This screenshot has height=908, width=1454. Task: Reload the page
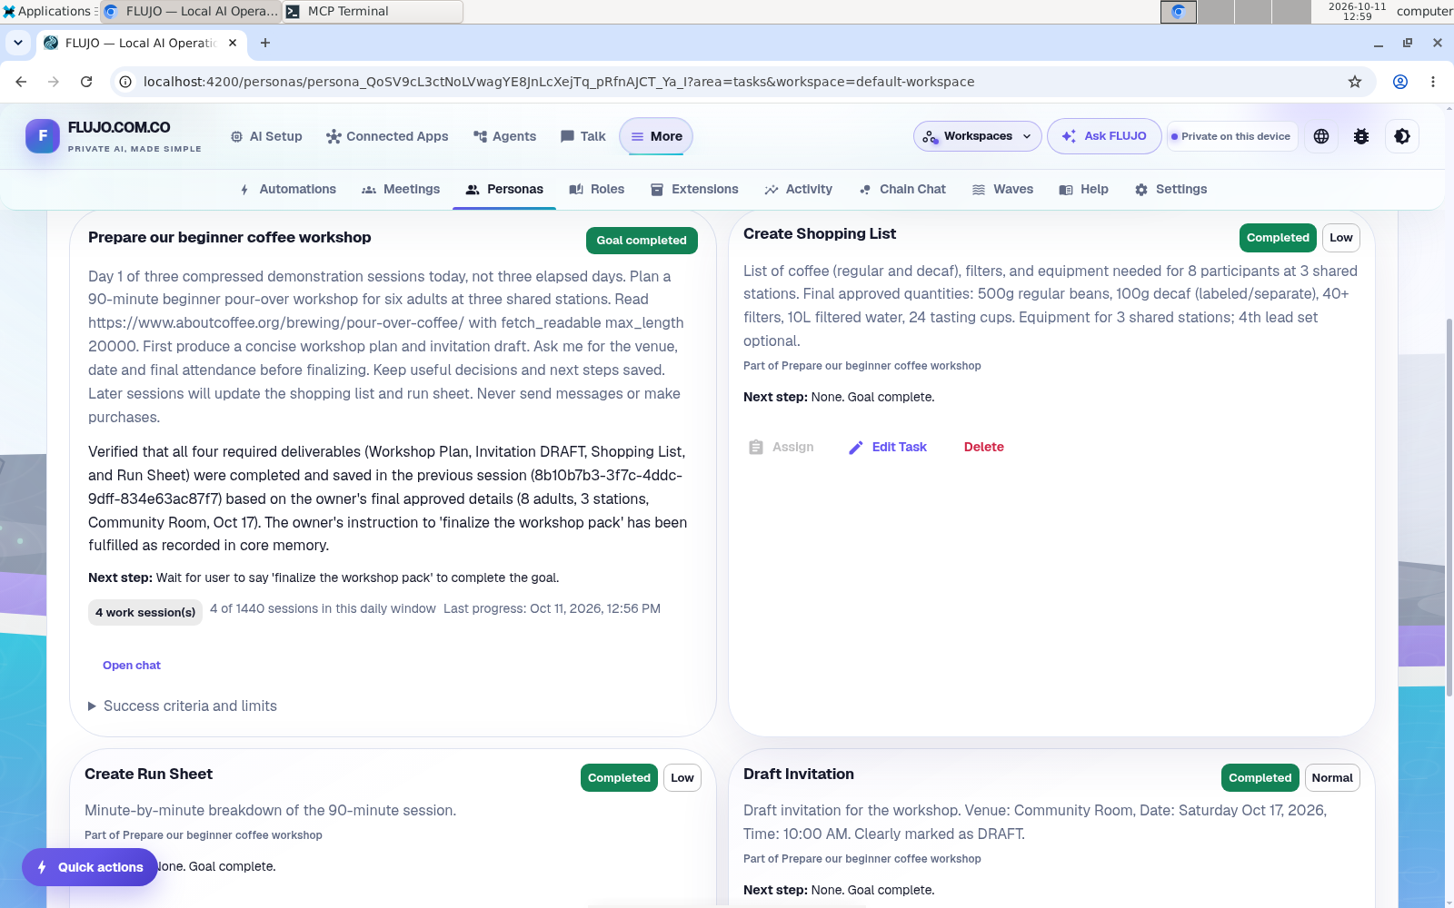pyautogui.click(x=86, y=82)
